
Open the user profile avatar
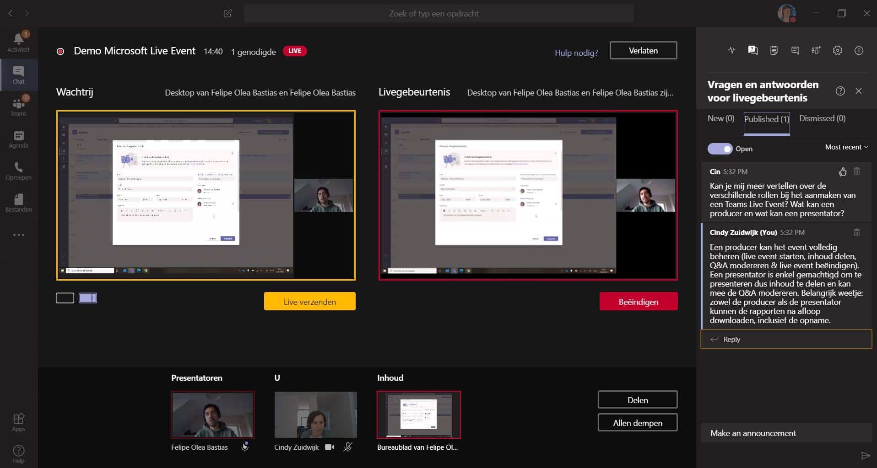(787, 13)
